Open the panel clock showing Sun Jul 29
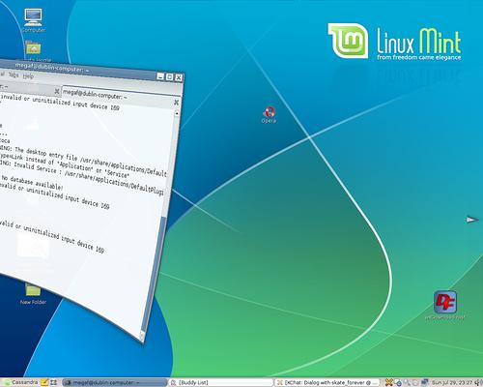The width and height of the screenshot is (483, 387). click(451, 383)
